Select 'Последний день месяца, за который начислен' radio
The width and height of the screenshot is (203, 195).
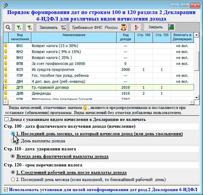click(x=13, y=133)
